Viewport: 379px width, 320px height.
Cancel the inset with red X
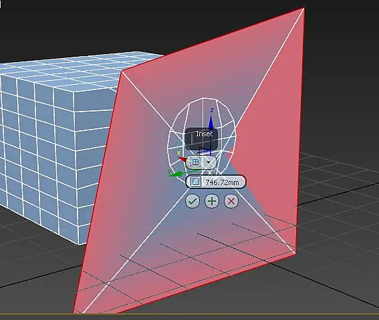[x=231, y=201]
